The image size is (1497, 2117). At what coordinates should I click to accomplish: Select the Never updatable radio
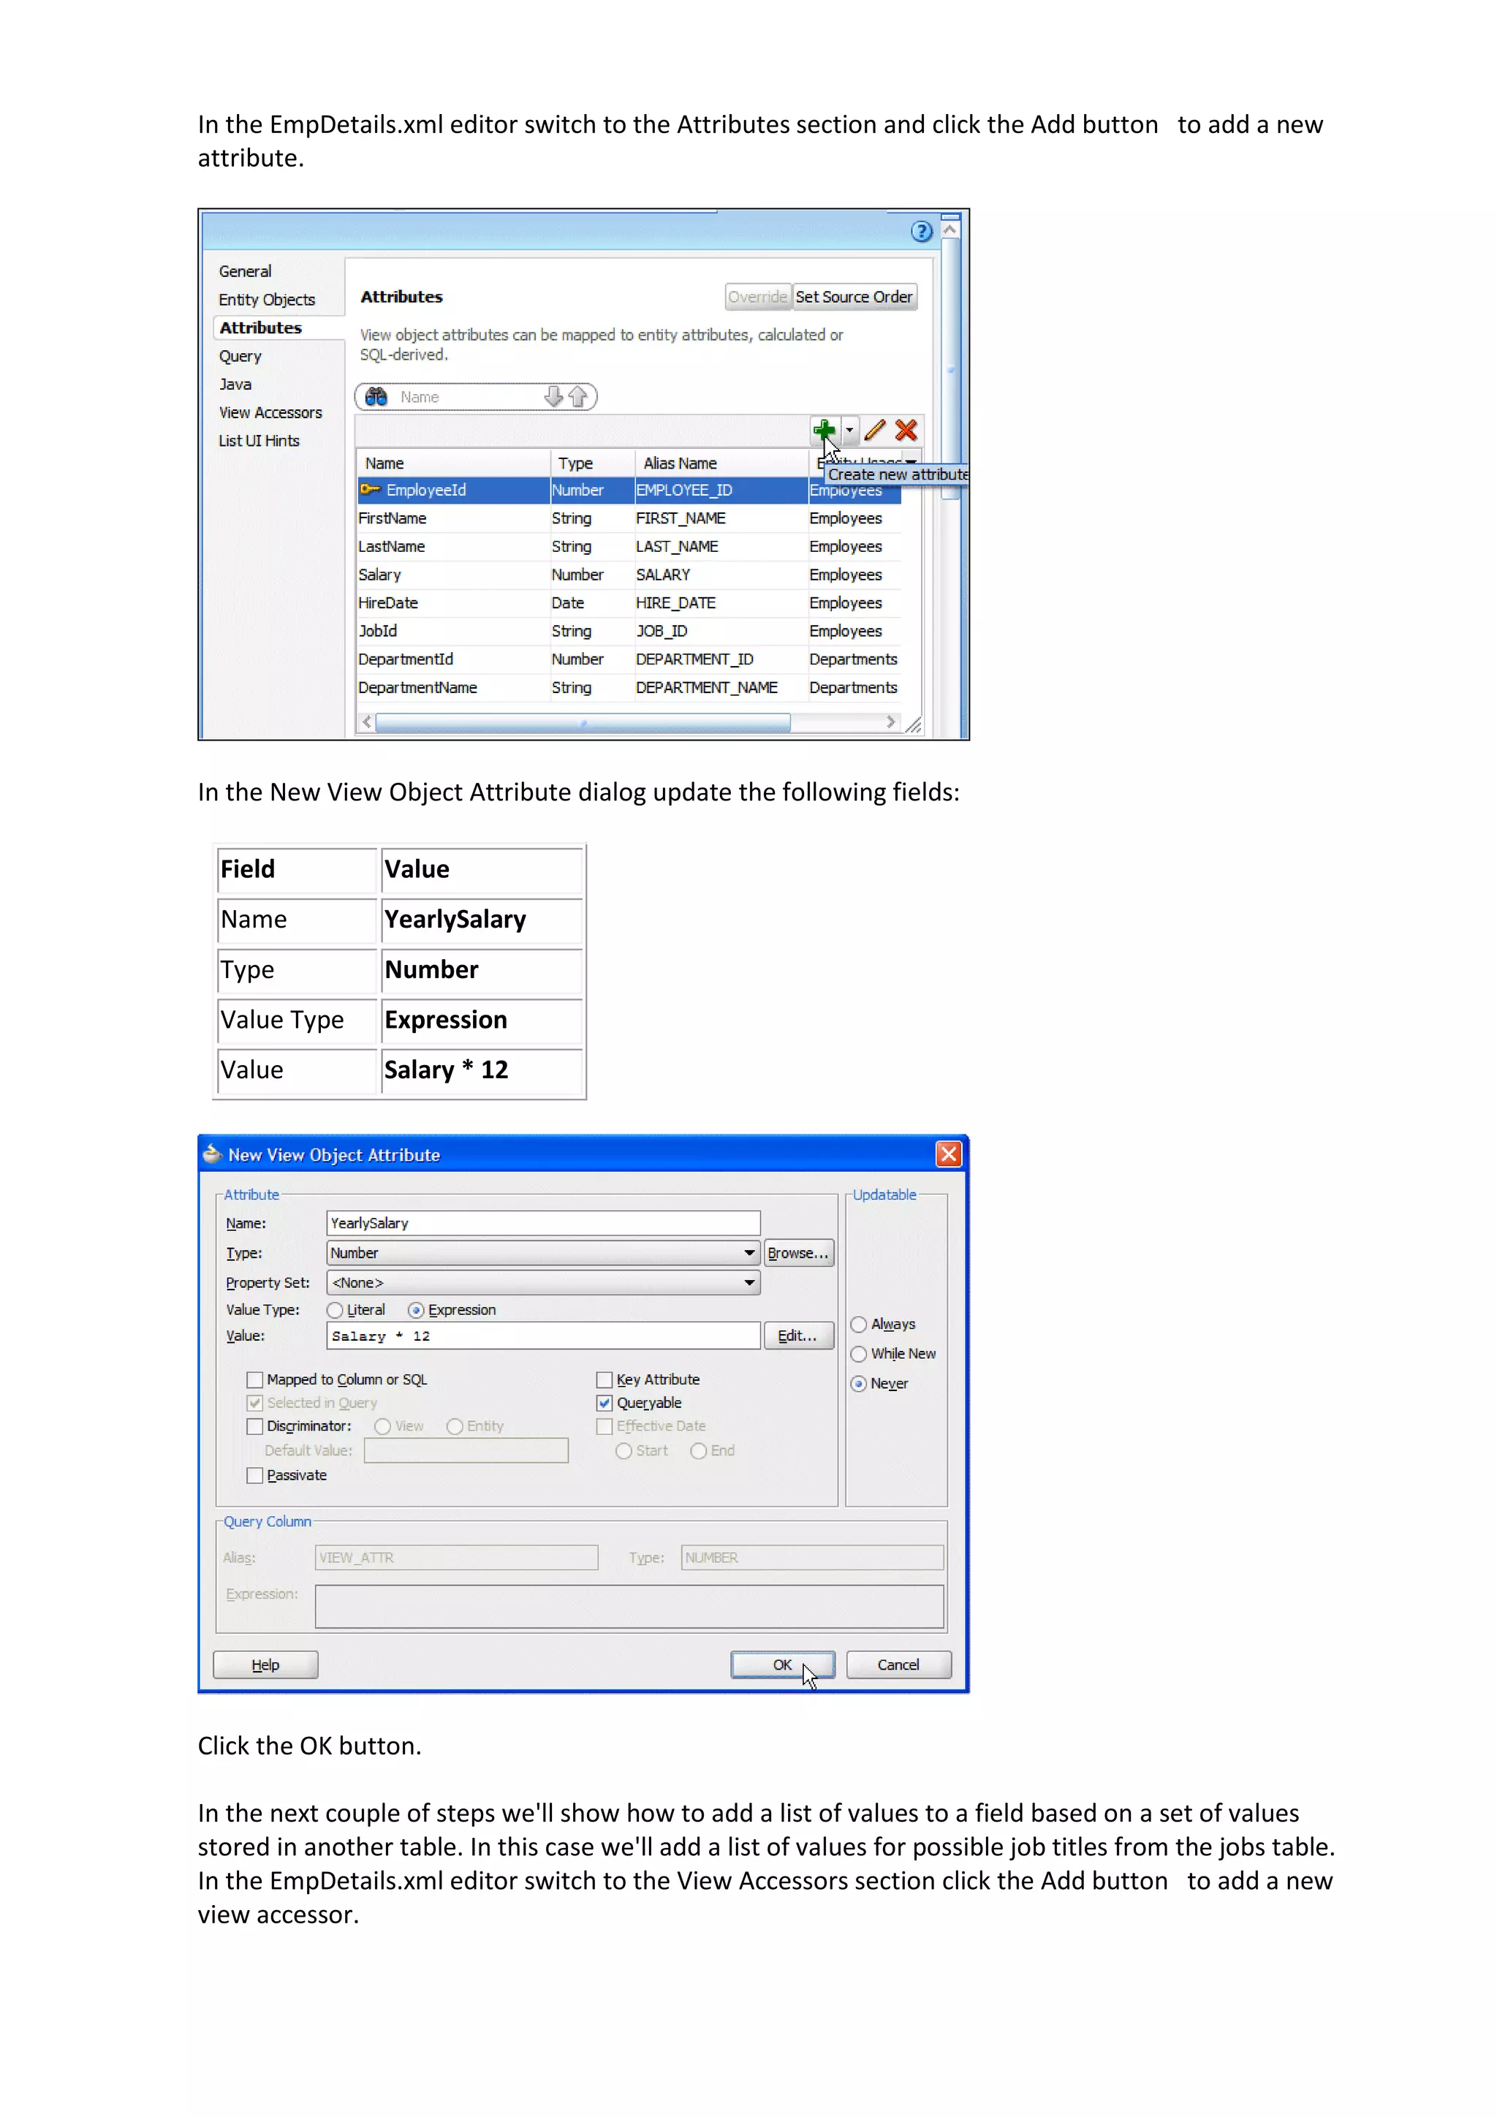(x=859, y=1384)
